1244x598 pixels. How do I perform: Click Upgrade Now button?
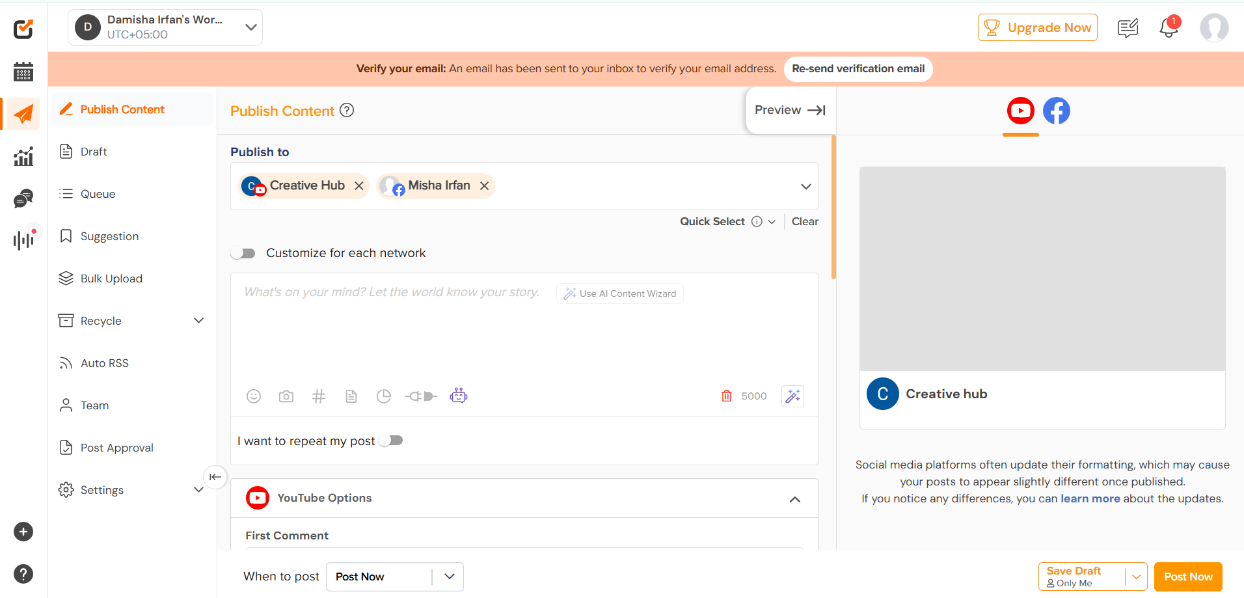[x=1038, y=27]
